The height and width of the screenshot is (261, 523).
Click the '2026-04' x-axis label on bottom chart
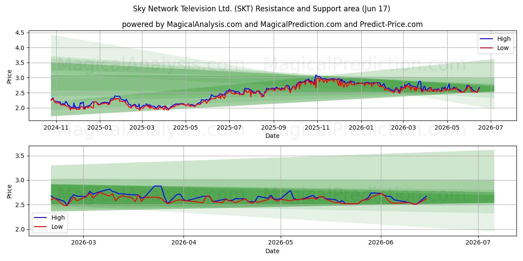coord(183,243)
